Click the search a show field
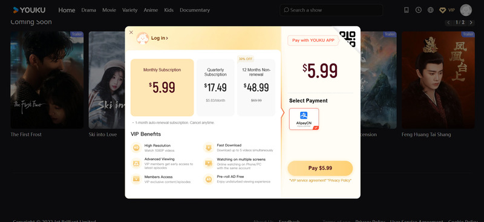 331,10
